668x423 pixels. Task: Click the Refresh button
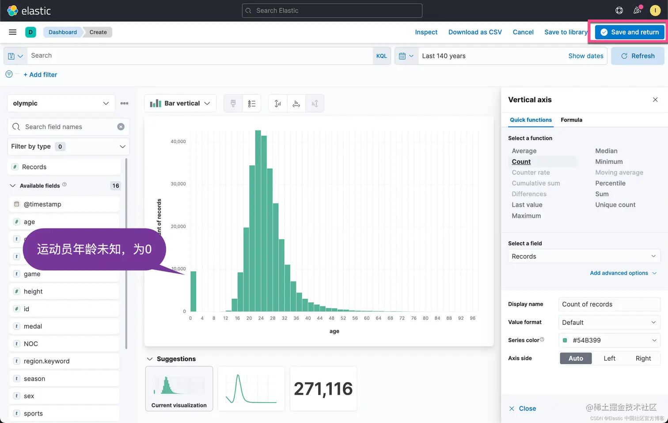638,56
